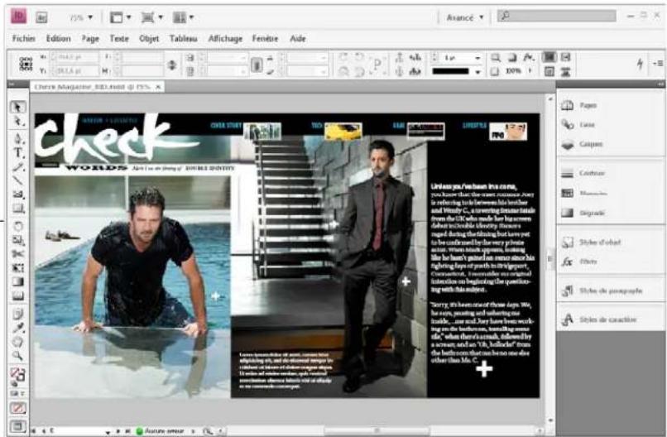
Task: Select the Rectangle Frame tool
Action: 18,194
